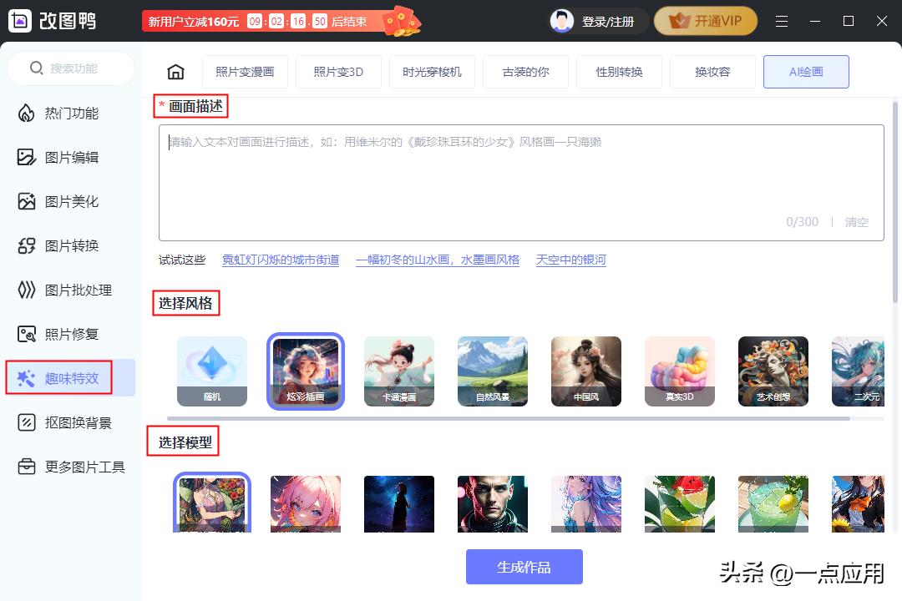The height and width of the screenshot is (601, 902).
Task: Open 图片转换 sidebar entry
Action: pos(71,245)
